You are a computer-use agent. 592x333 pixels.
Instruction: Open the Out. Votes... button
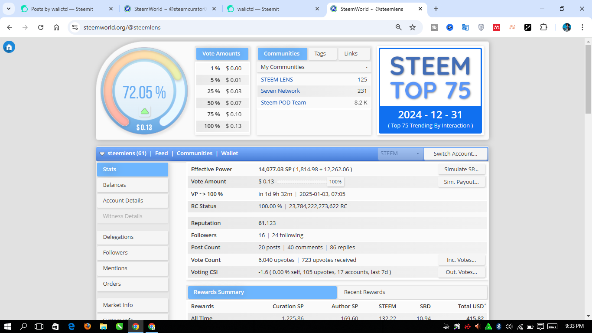tap(462, 272)
